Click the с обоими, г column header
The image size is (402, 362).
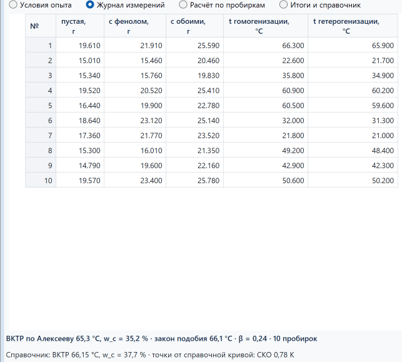[194, 26]
